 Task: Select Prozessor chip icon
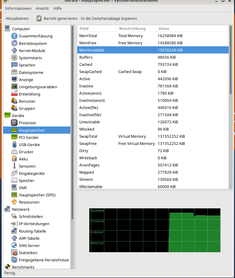14,123
